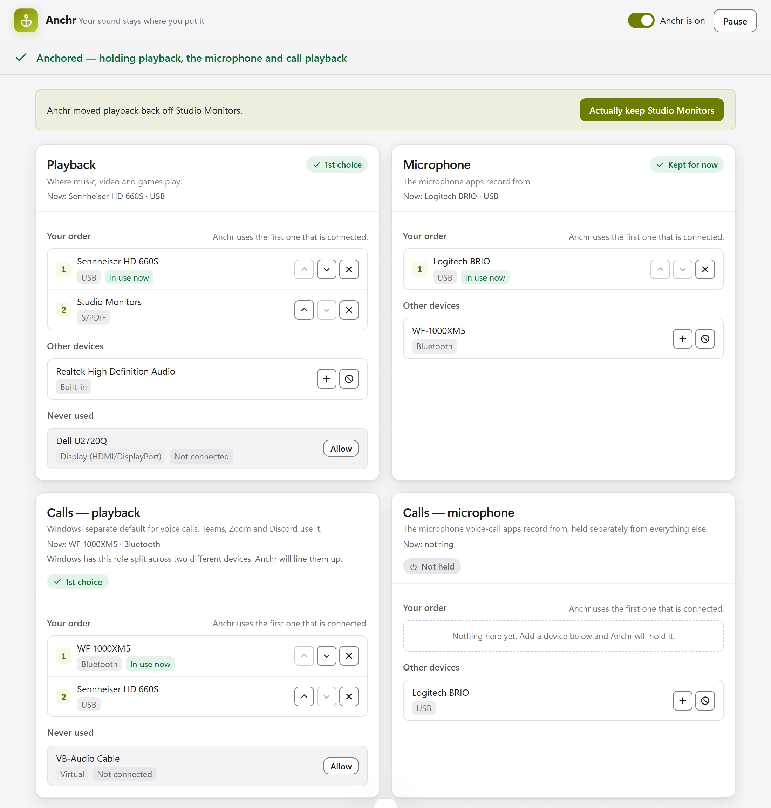Add WF-1000XM5 to the Microphone order
Screen dimensions: 771x808
pyautogui.click(x=682, y=339)
